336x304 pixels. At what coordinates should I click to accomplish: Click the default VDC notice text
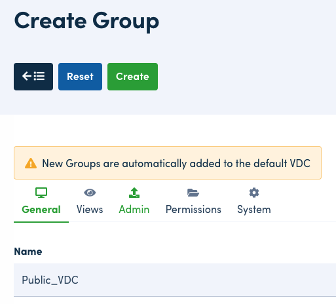click(176, 163)
